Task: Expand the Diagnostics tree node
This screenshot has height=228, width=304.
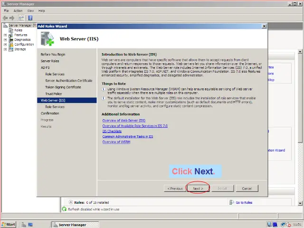Action: coord(5,40)
